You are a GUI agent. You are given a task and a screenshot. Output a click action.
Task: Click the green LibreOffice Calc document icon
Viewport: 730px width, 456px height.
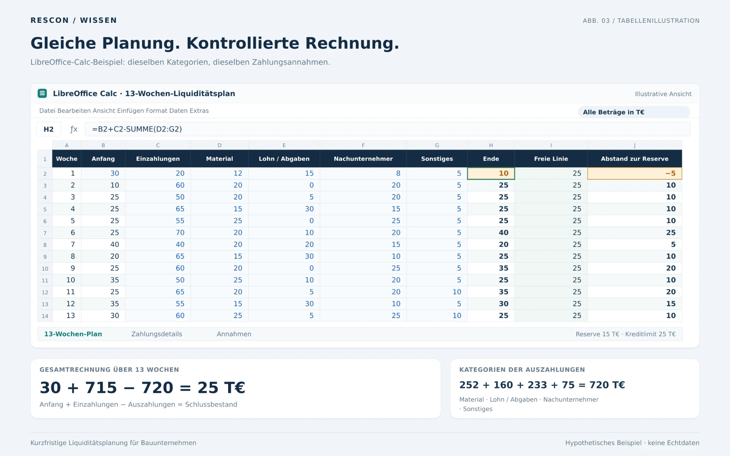pos(42,93)
